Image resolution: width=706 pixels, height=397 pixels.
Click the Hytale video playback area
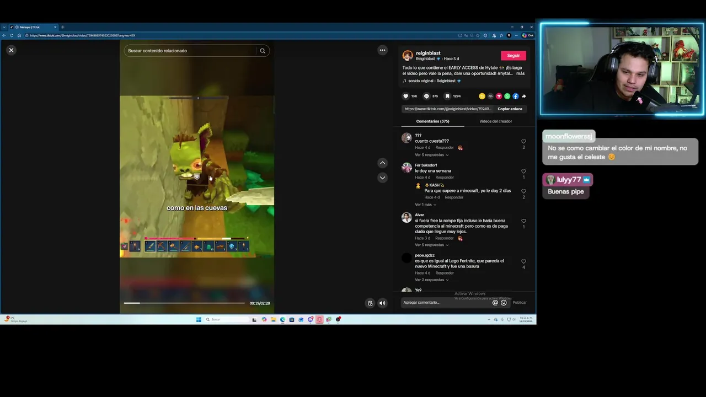point(197,176)
